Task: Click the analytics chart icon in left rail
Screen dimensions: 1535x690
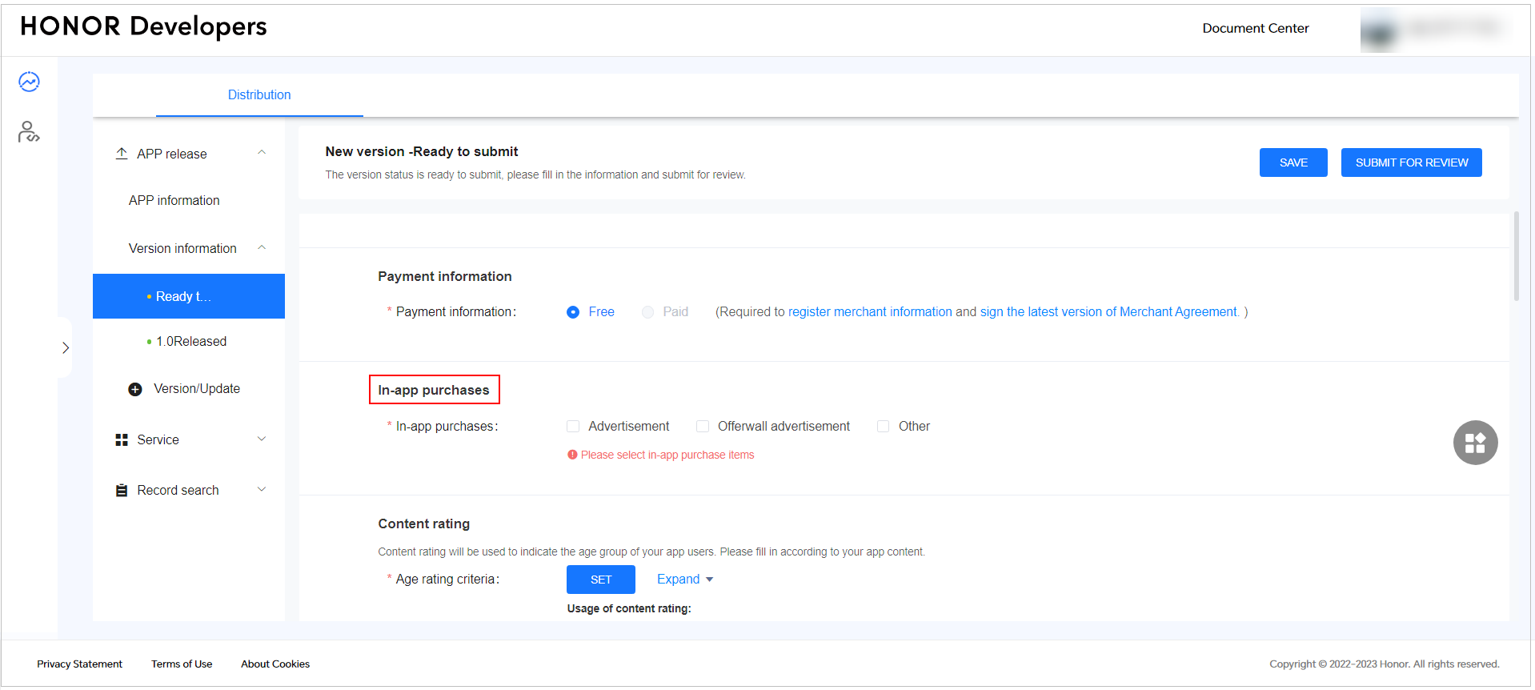Action: click(x=29, y=82)
